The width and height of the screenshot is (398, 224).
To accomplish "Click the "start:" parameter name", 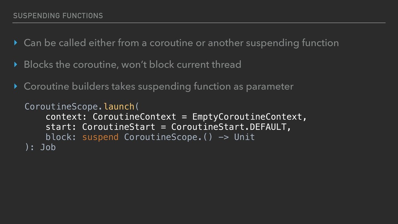I will (61, 127).
